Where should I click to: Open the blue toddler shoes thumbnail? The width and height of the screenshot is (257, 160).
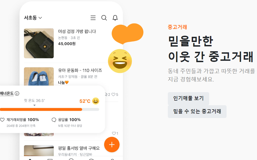[39, 76]
